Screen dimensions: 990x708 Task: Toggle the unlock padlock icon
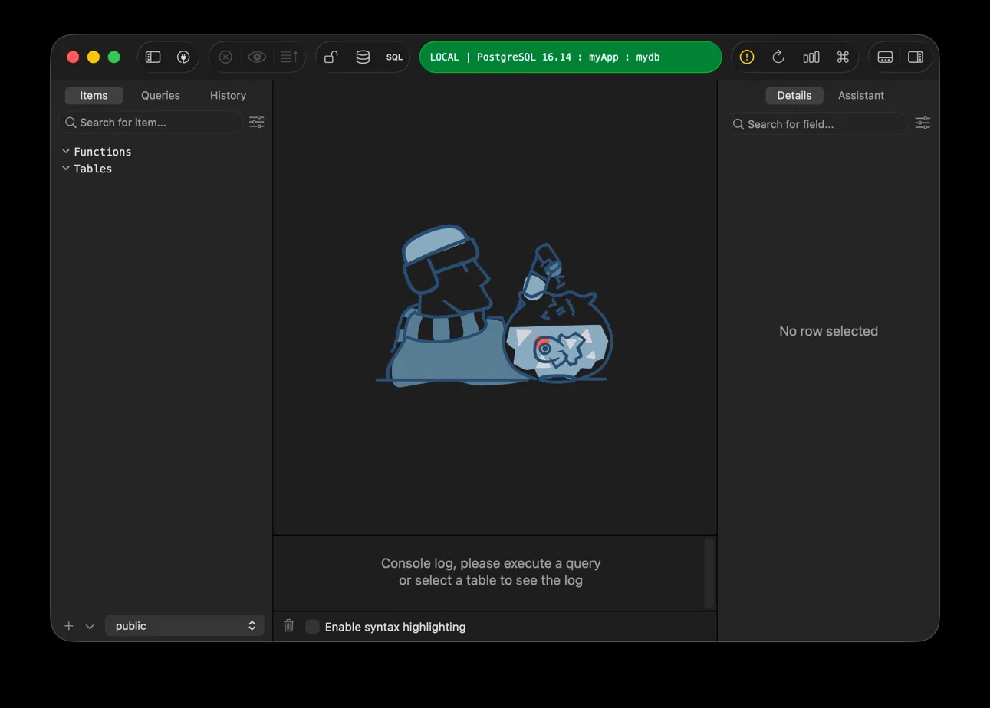pos(331,57)
